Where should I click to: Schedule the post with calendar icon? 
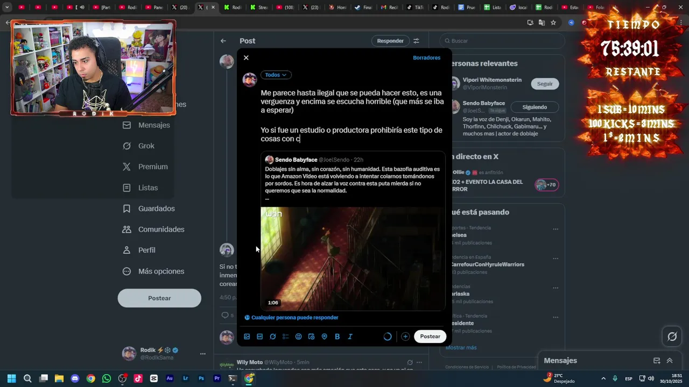312,336
